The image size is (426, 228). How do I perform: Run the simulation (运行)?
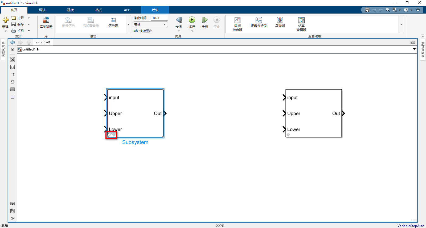[x=192, y=20]
